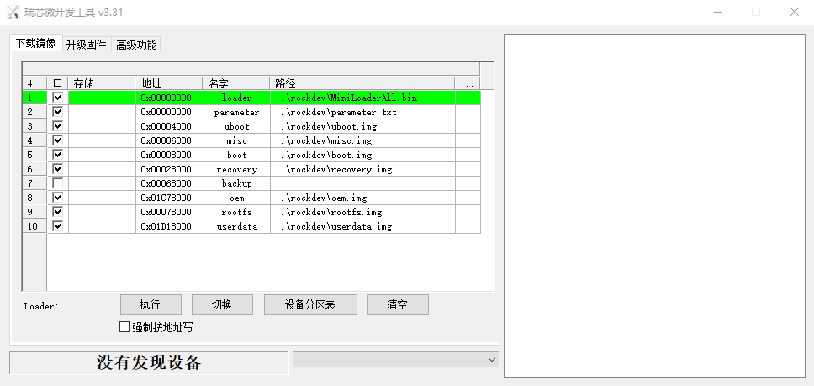Click the name cell 'parameter'

[237, 112]
